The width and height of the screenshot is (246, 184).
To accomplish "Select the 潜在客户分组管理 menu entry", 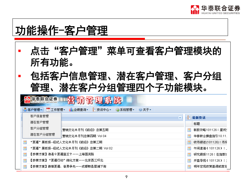I will [43, 134].
